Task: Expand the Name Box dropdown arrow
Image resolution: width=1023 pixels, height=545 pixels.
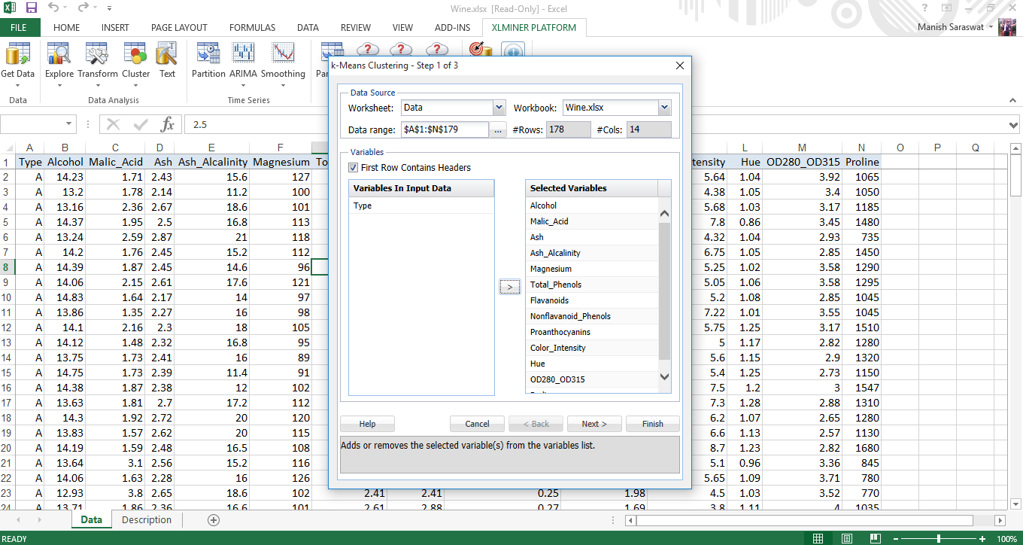Action: coord(69,124)
